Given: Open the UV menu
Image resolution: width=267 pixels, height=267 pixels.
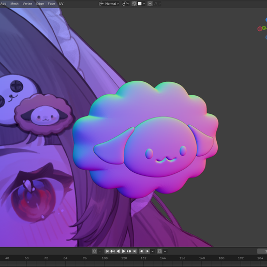Looking at the screenshot, I should [x=61, y=4].
